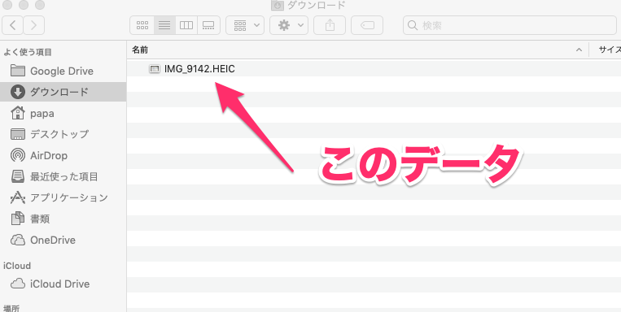Click the Google Drive folder icon
The height and width of the screenshot is (312, 621).
pyautogui.click(x=17, y=71)
